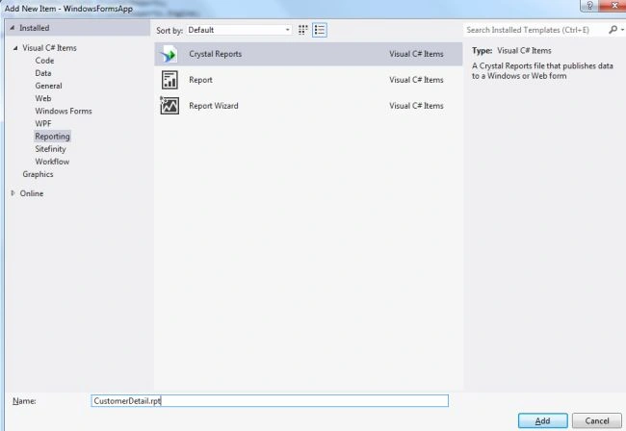Select the Sitefinity category
Screen dimensions: 626x431
coord(50,149)
